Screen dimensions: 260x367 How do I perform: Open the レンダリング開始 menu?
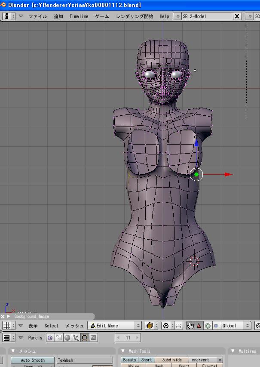(135, 16)
